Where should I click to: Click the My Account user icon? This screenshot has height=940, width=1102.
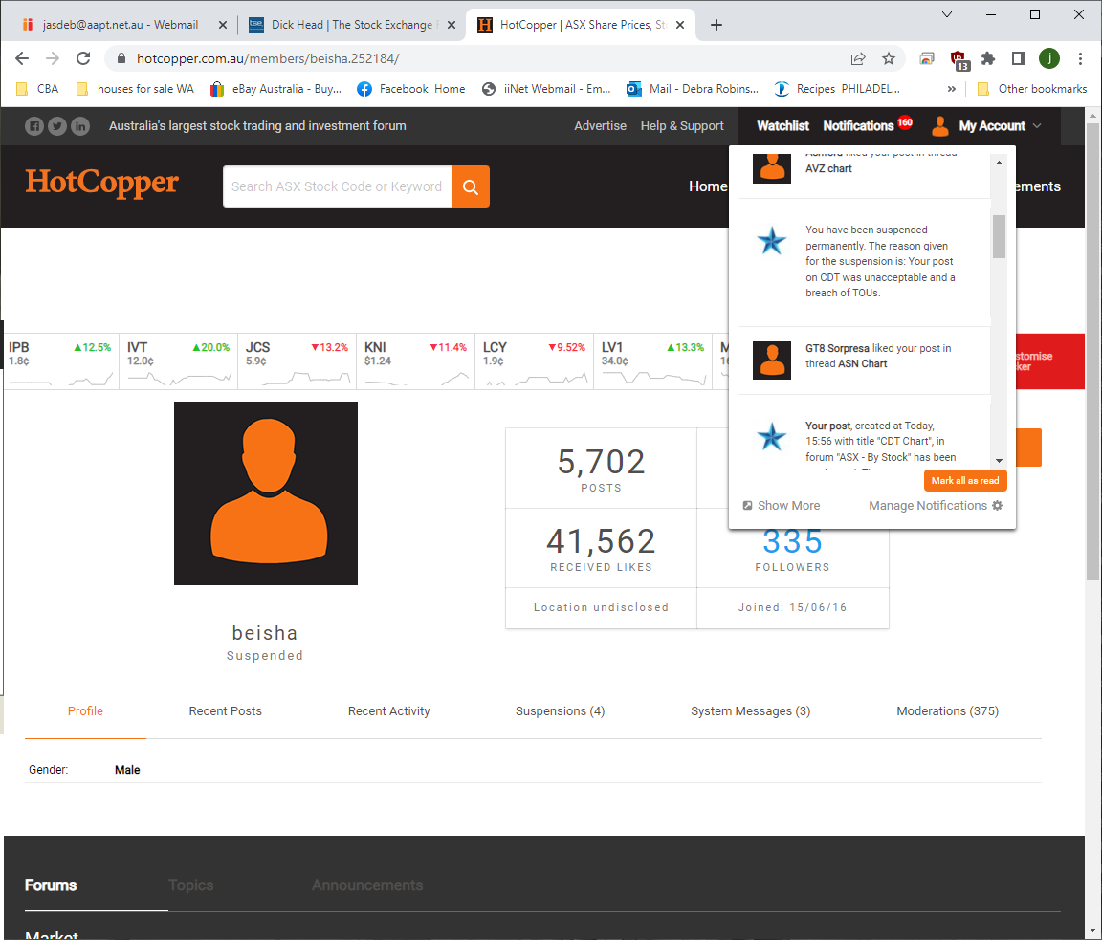(939, 126)
